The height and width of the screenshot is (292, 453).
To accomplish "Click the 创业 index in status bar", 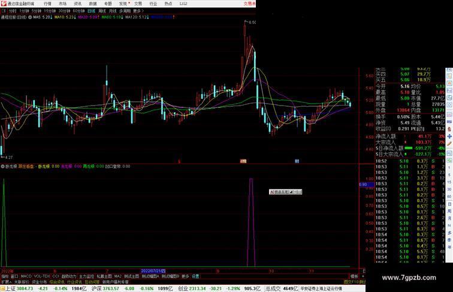I will tap(183, 288).
